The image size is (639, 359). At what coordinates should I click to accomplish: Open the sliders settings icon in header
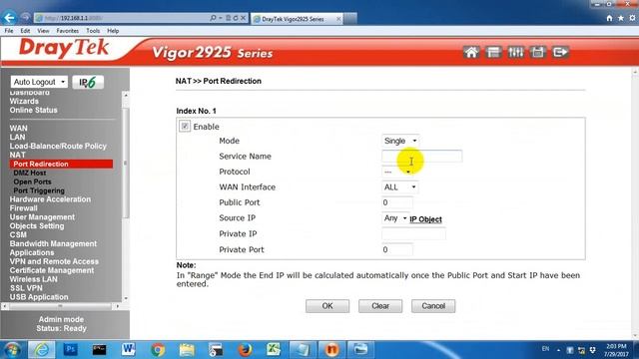point(515,52)
